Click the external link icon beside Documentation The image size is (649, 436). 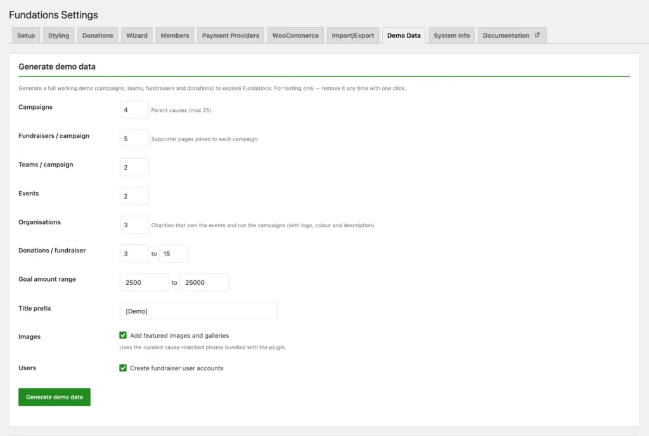537,35
